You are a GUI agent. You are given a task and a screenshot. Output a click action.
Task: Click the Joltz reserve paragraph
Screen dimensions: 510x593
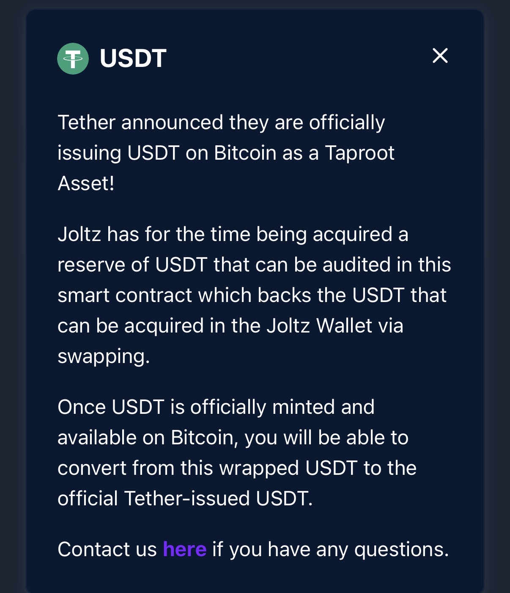click(x=254, y=295)
